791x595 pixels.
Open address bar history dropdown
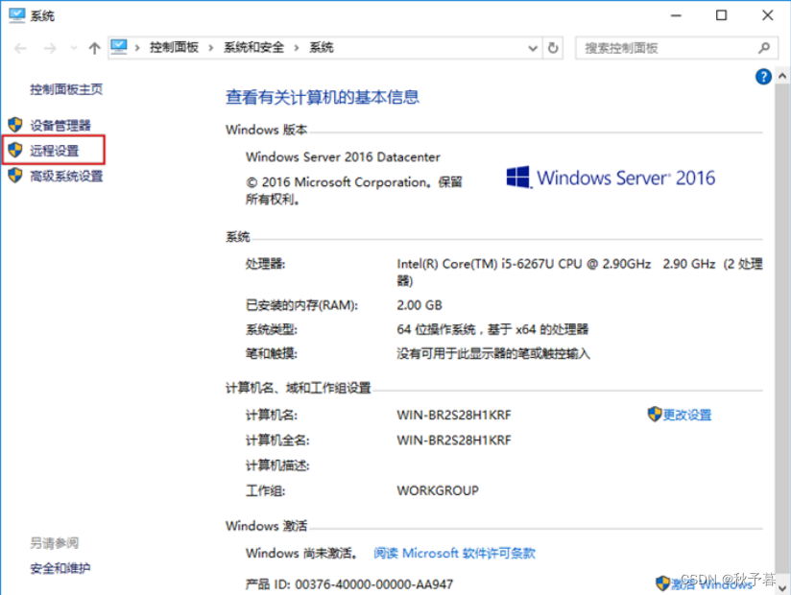[533, 48]
